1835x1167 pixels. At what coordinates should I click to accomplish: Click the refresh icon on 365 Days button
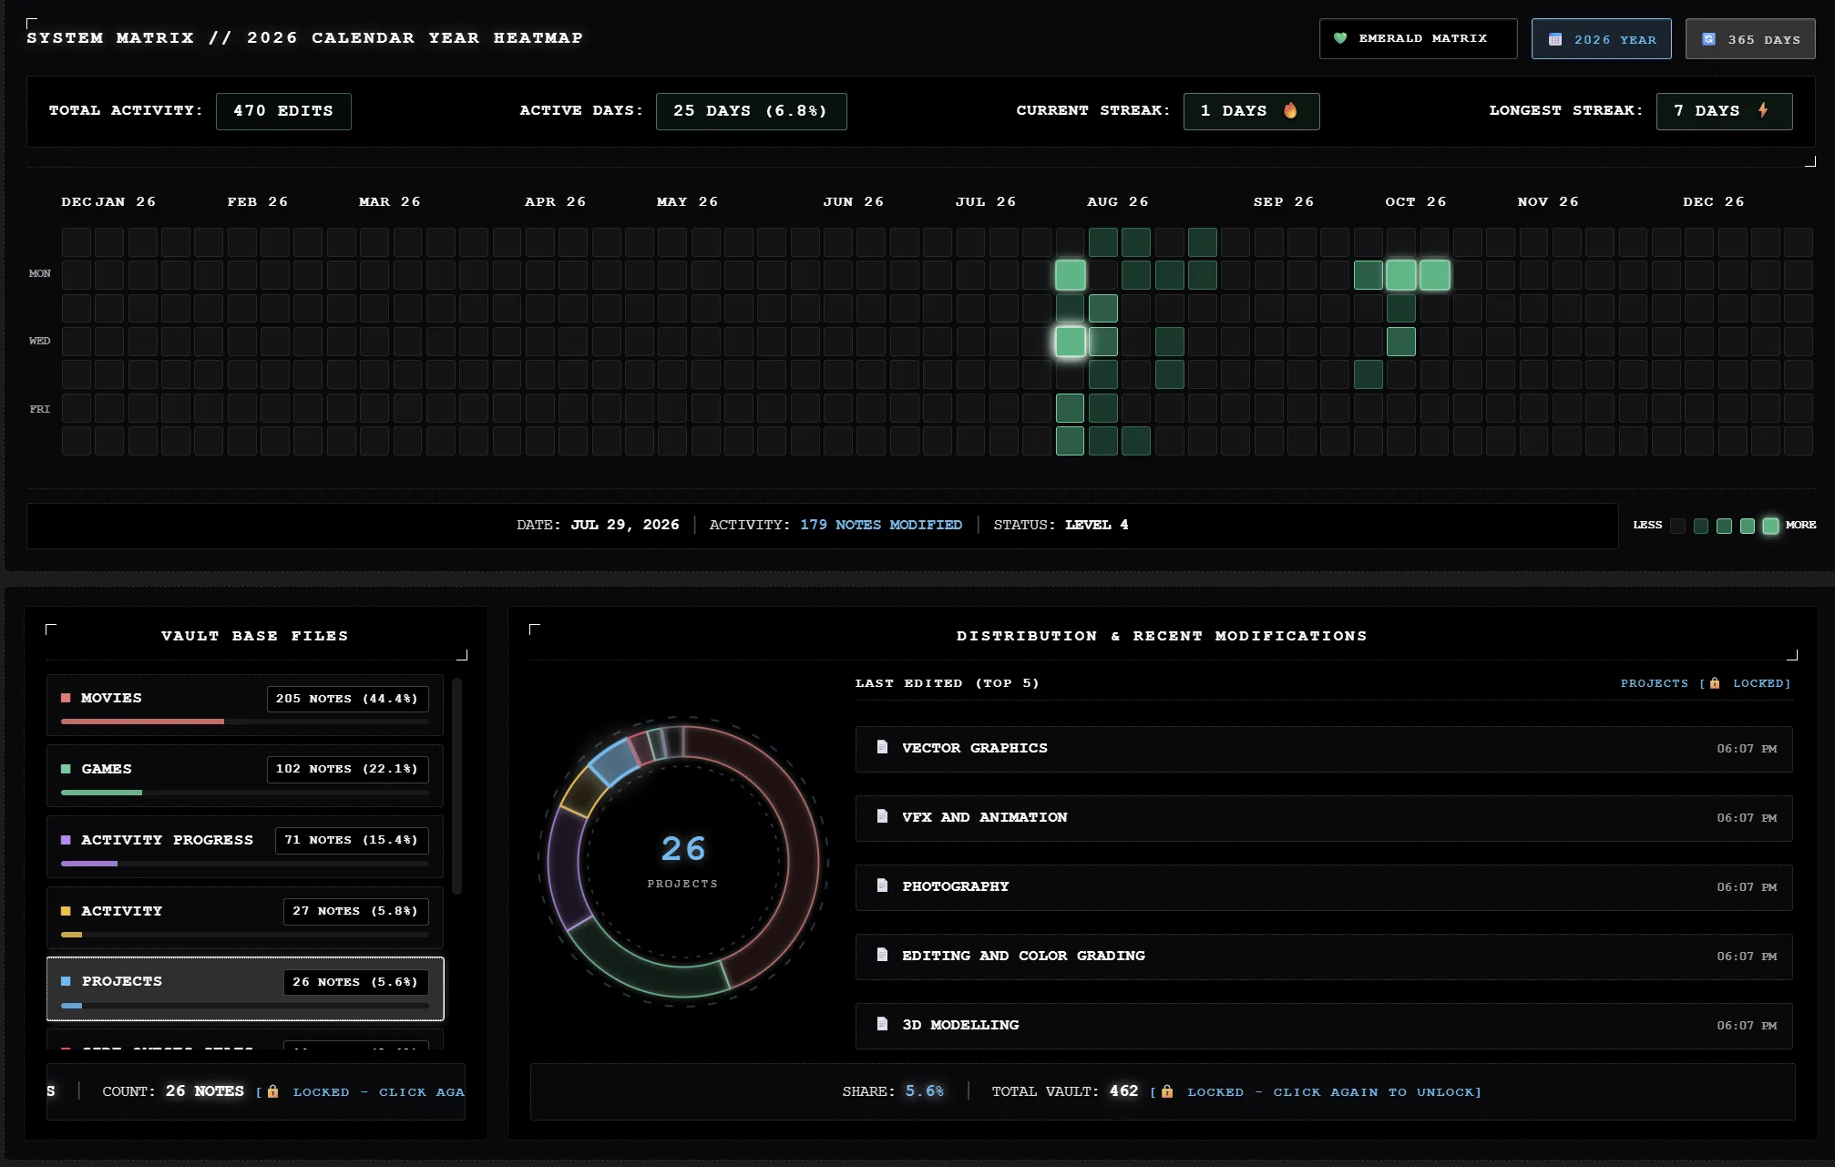click(x=1709, y=39)
